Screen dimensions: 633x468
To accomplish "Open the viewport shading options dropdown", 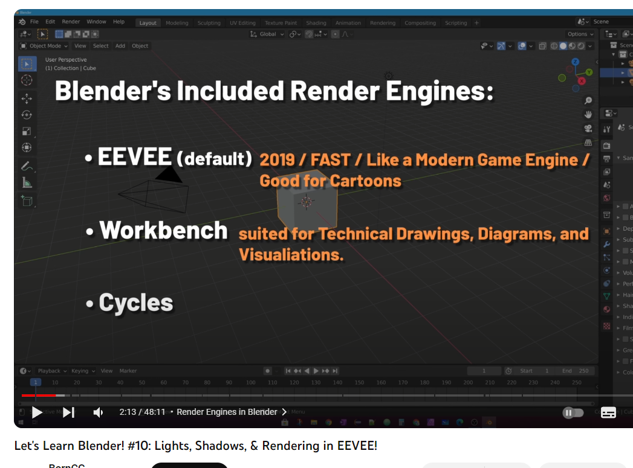I will click(x=590, y=46).
